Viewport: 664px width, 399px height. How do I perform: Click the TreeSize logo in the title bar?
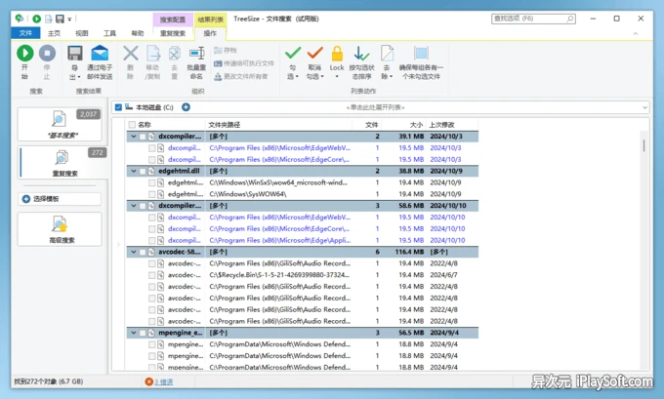20,19
